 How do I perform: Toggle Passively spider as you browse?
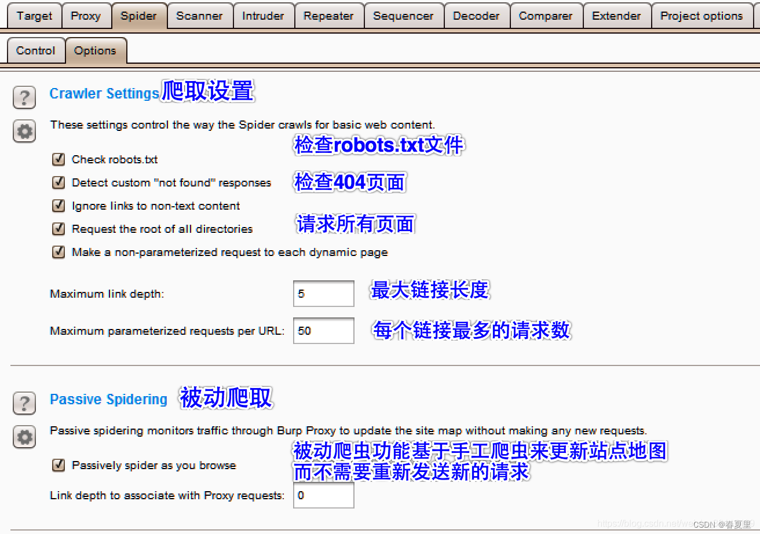click(x=58, y=464)
